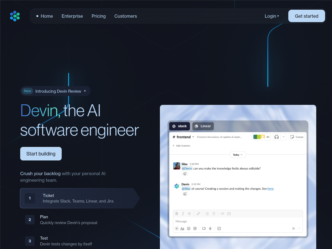Start an ordered numbered list
332x249 pixels.
[207, 214]
